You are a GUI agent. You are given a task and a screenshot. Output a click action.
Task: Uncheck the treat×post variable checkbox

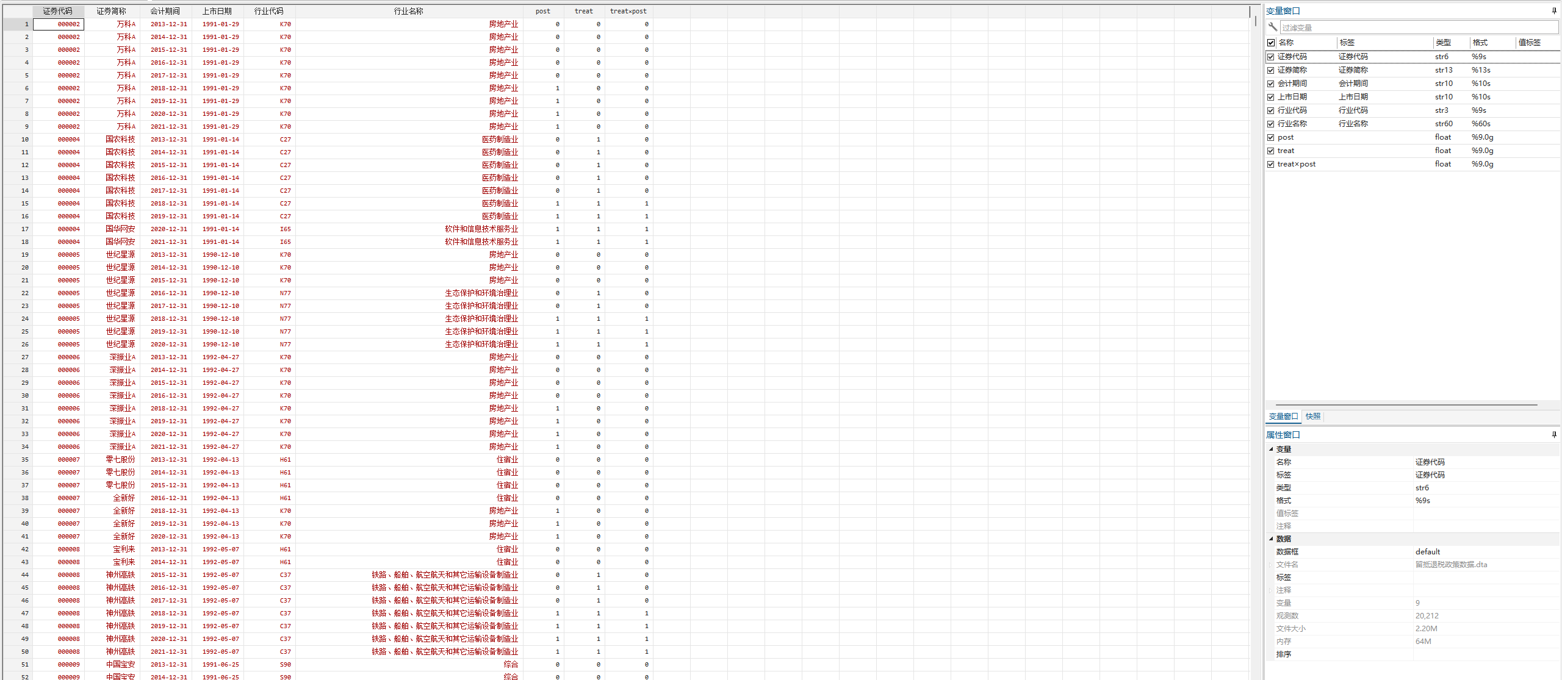pos(1271,164)
